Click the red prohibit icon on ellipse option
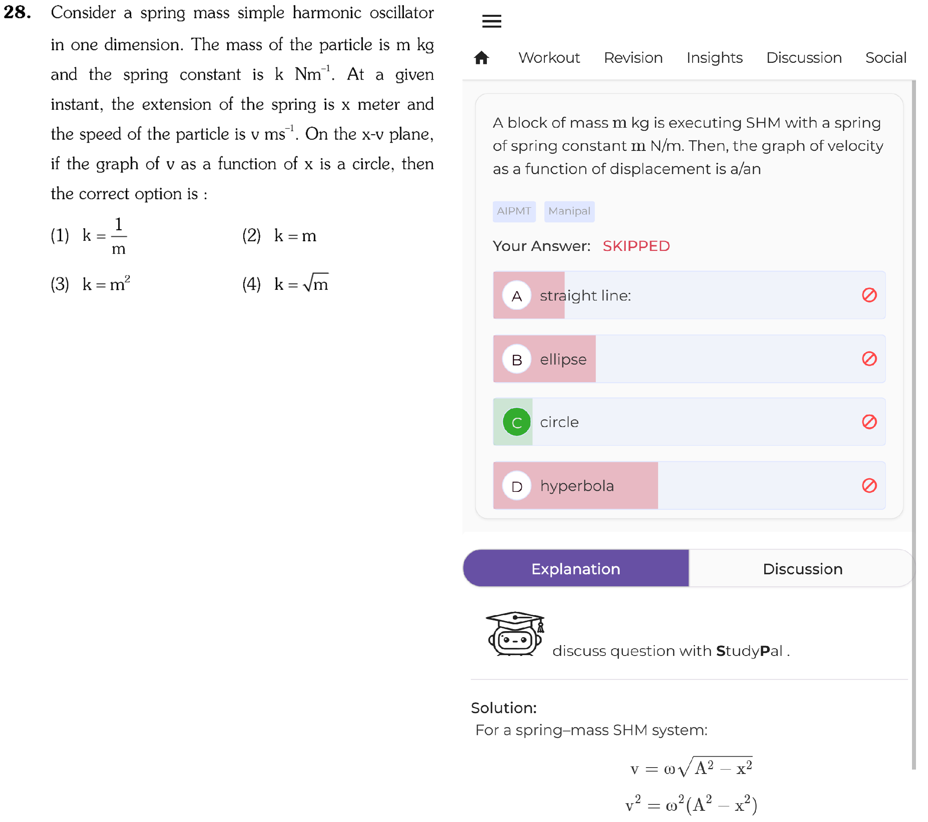The image size is (928, 822). 869,359
